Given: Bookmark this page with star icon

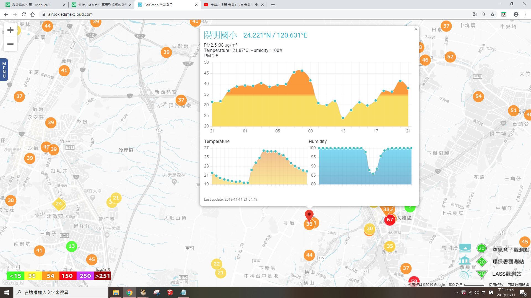Looking at the screenshot, I should (x=493, y=14).
